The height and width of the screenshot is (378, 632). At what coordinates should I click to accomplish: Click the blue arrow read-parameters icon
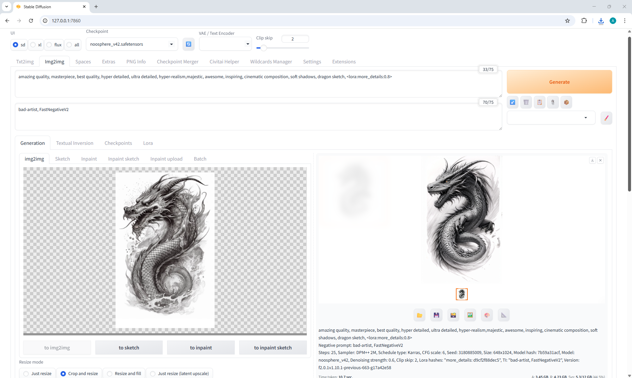tap(513, 102)
